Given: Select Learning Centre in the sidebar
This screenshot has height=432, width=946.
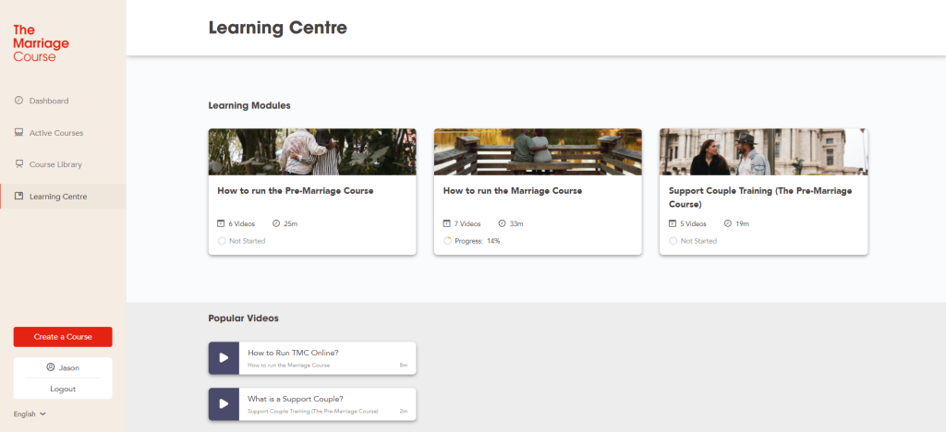Looking at the screenshot, I should (x=63, y=196).
